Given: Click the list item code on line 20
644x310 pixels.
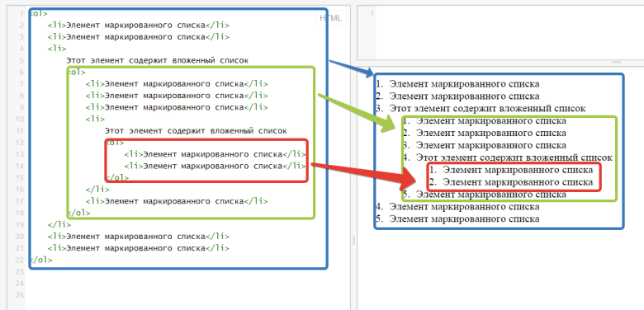Looking at the screenshot, I should pos(139,237).
